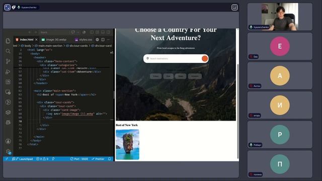Screen dimensions: 322x181
Task: Open the Explorer view in activity bar
Action: (x=8, y=41)
